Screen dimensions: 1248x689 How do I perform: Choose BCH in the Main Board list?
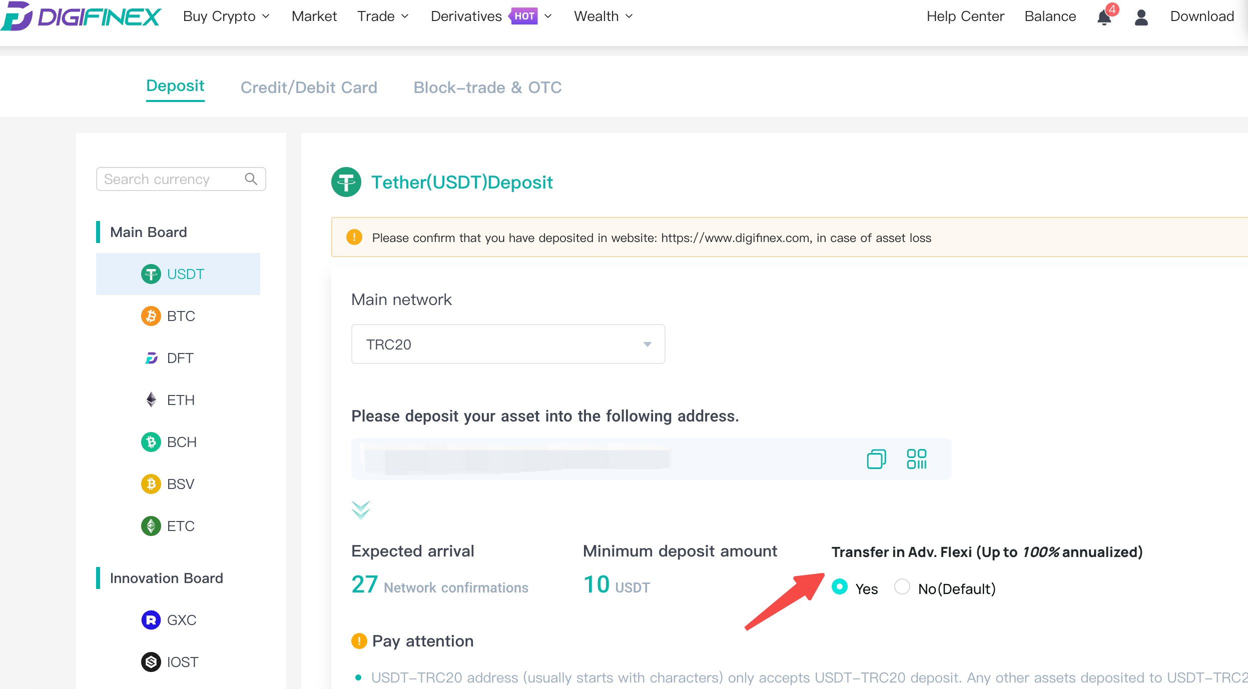tap(181, 442)
